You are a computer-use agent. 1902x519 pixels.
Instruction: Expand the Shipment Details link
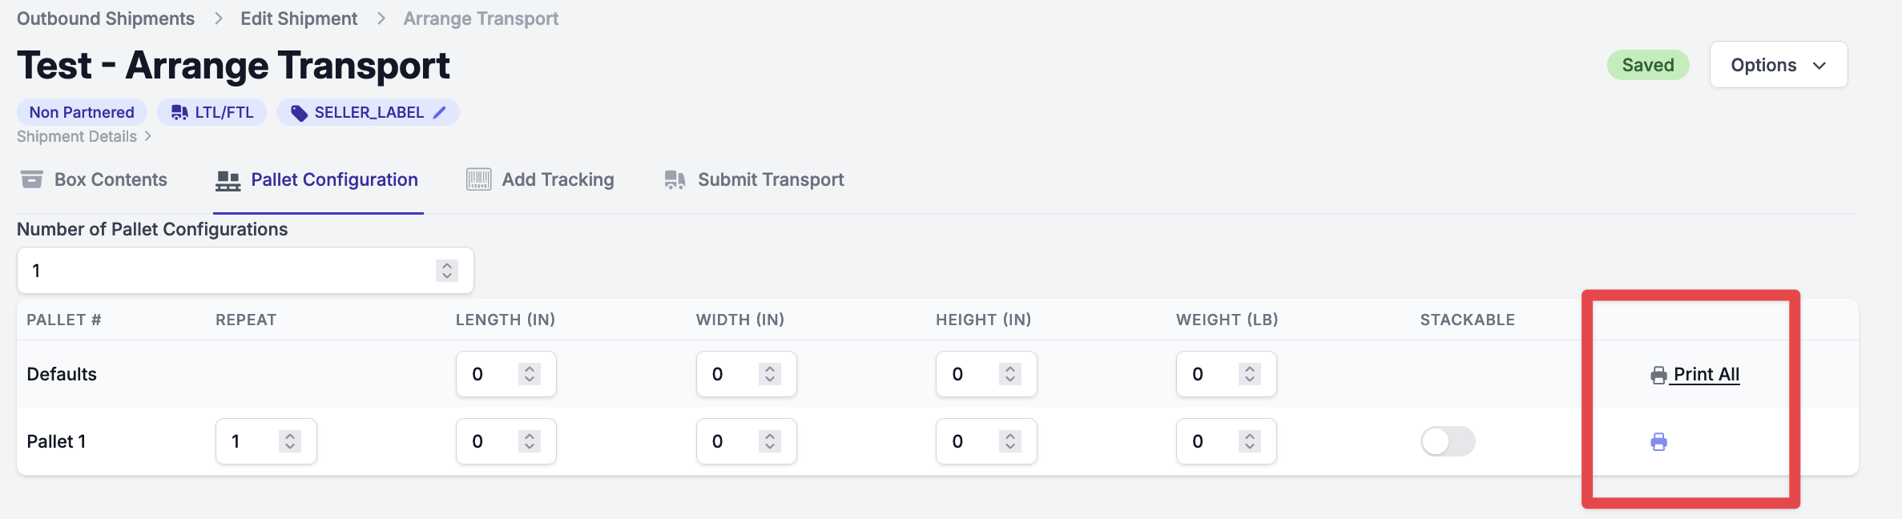(x=84, y=137)
